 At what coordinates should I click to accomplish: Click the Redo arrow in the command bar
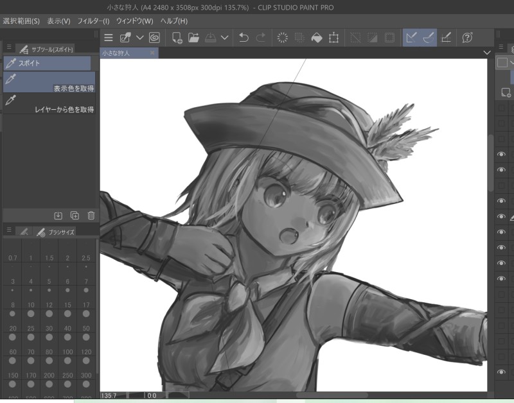click(x=261, y=38)
